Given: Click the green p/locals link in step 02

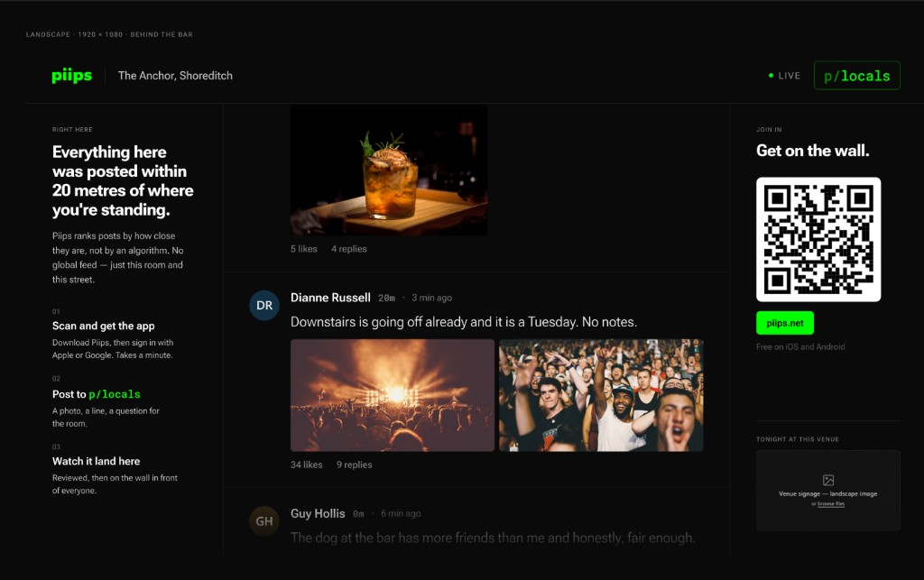Looking at the screenshot, I should click(115, 394).
